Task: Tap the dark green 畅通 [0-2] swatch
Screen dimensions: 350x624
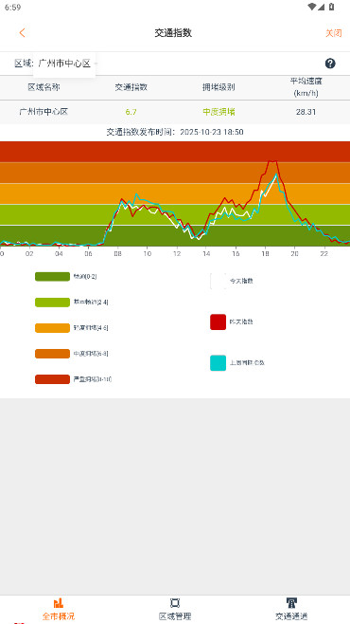Action: click(x=52, y=277)
